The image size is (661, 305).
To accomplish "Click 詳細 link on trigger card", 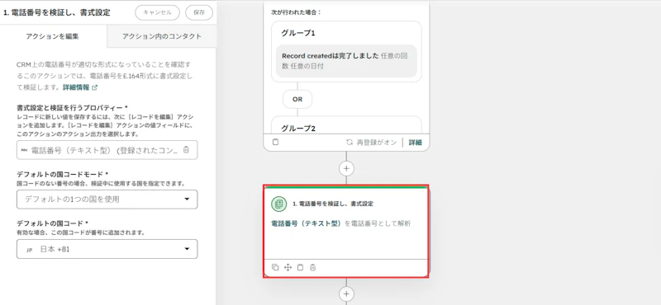I will point(416,142).
